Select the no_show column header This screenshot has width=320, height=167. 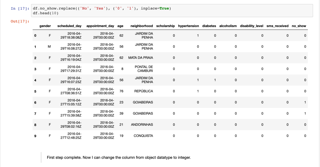(x=299, y=26)
